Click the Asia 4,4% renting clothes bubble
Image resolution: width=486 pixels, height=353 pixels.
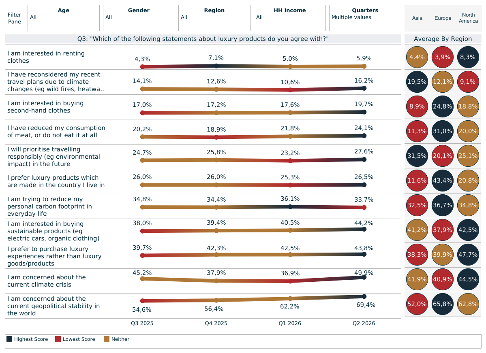click(x=417, y=57)
